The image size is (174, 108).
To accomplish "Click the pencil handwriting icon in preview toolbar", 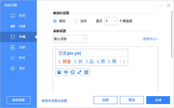I will pyautogui.click(x=79, y=72).
